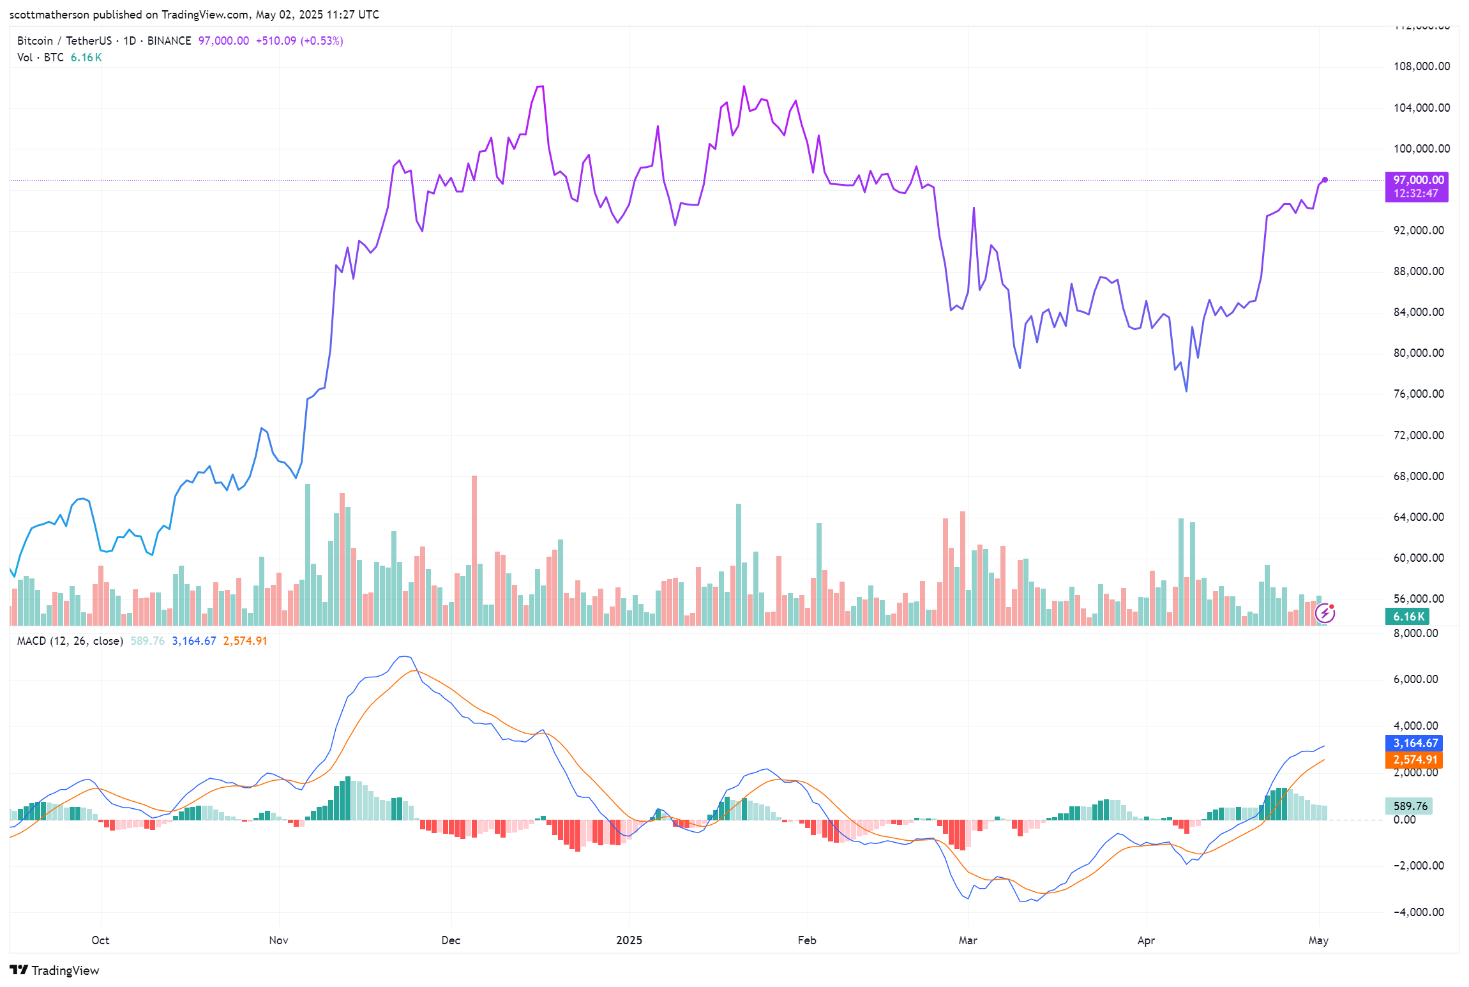Click the orange 2,574.91 signal axis label
The image size is (1469, 987).
[x=1415, y=760]
